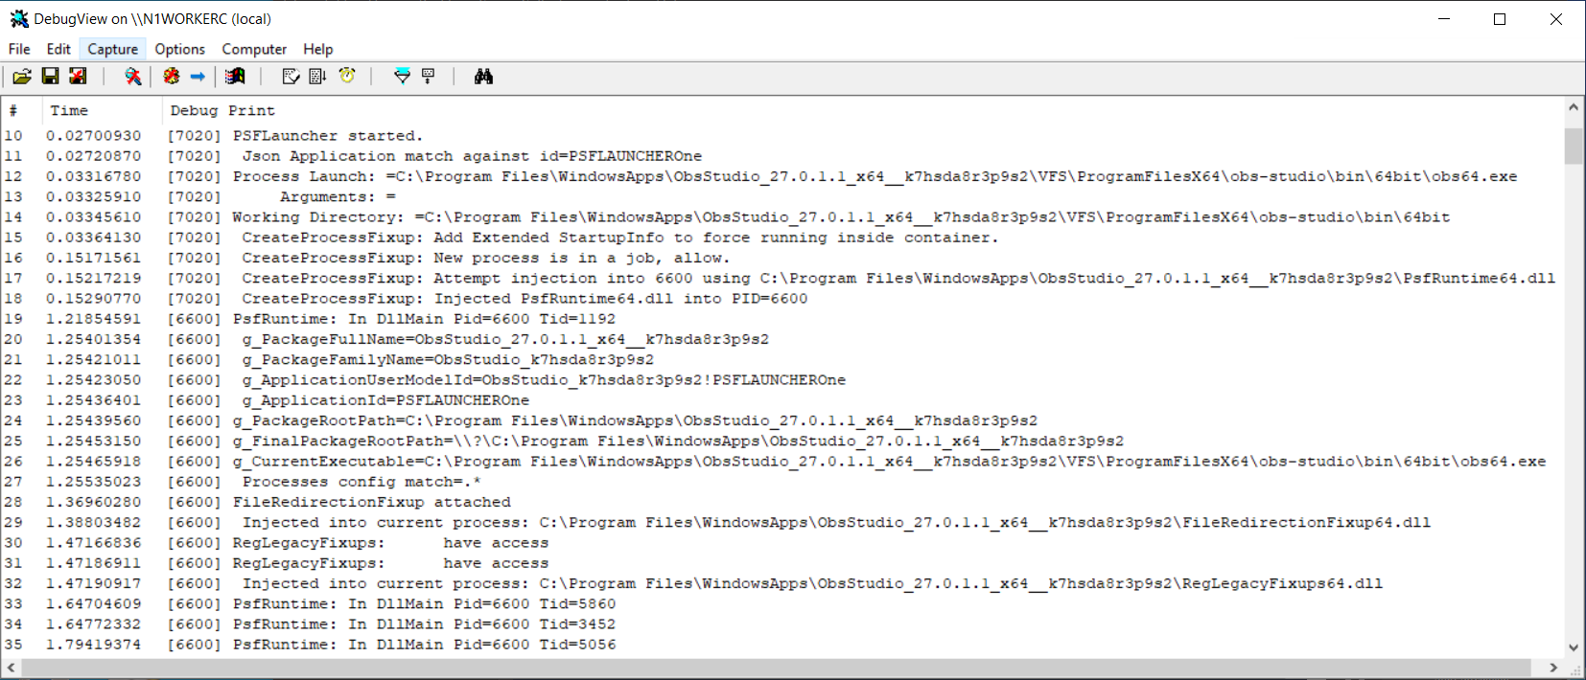
Task: Select the 'Pid=6600 Tid=5056' log line
Action: 783,645
